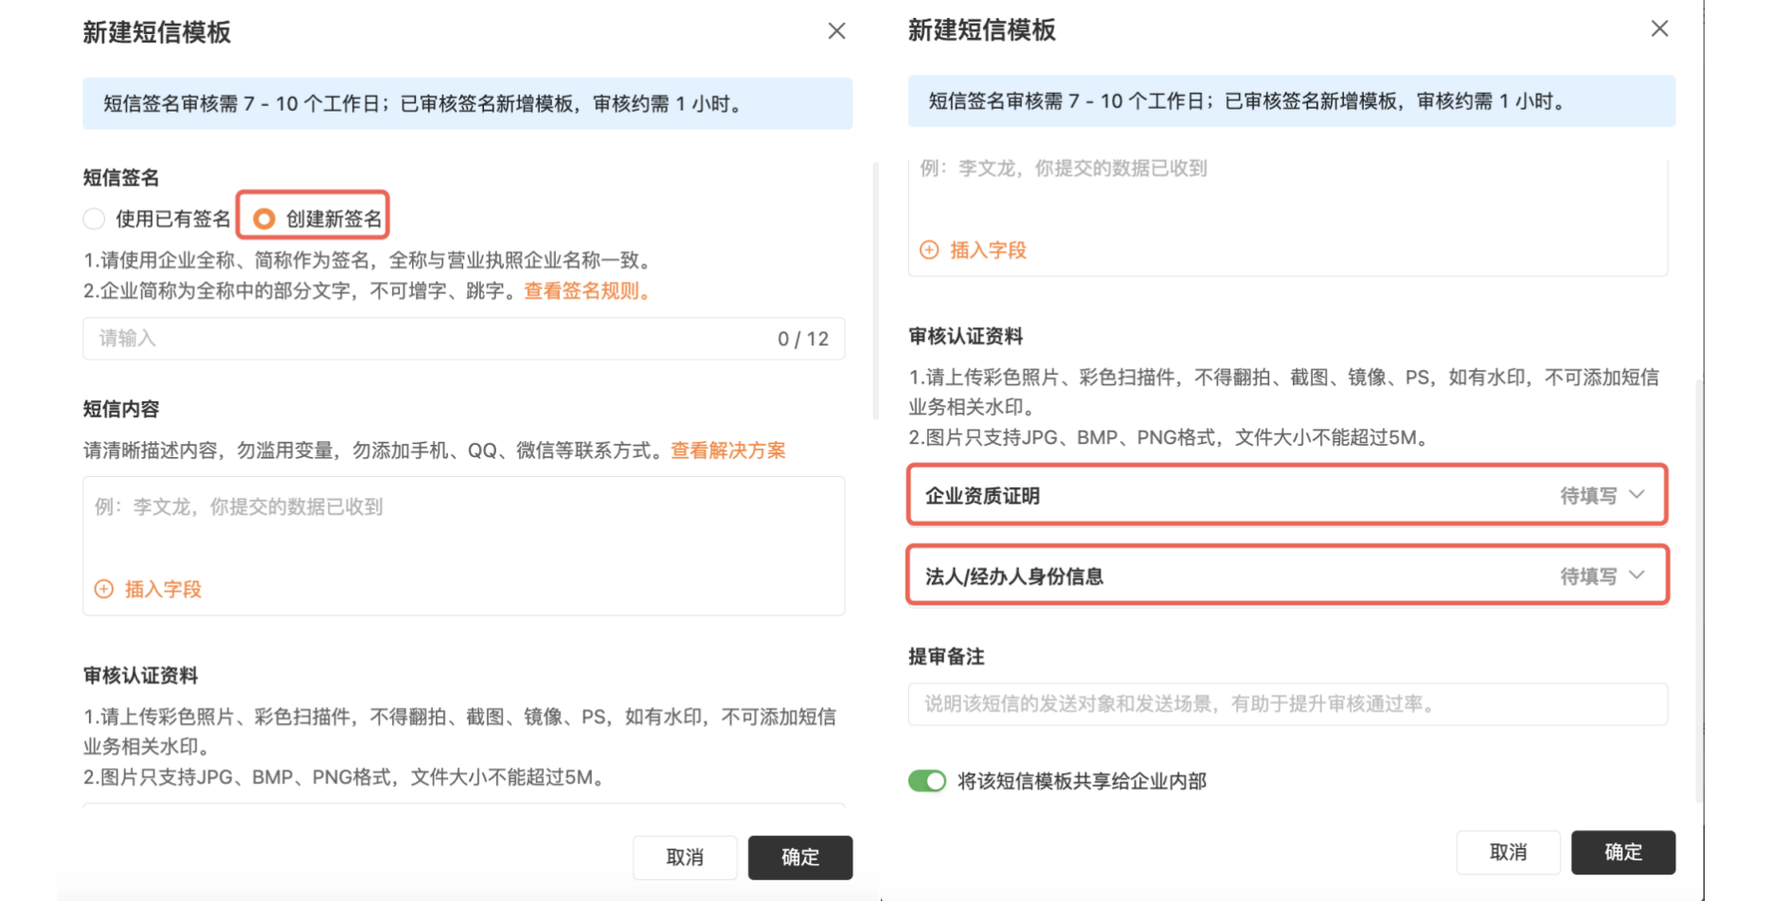1773x901 pixels.
Task: Click the plus icon beside 插入字段 in right dialog
Action: (929, 250)
